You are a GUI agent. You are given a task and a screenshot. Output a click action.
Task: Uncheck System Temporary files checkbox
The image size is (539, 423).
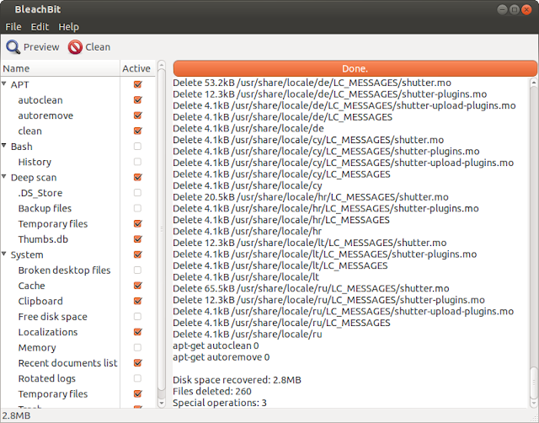[x=137, y=394]
